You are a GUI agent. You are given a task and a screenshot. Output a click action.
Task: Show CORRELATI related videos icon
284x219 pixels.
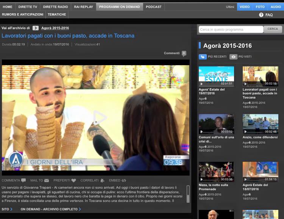102,180
